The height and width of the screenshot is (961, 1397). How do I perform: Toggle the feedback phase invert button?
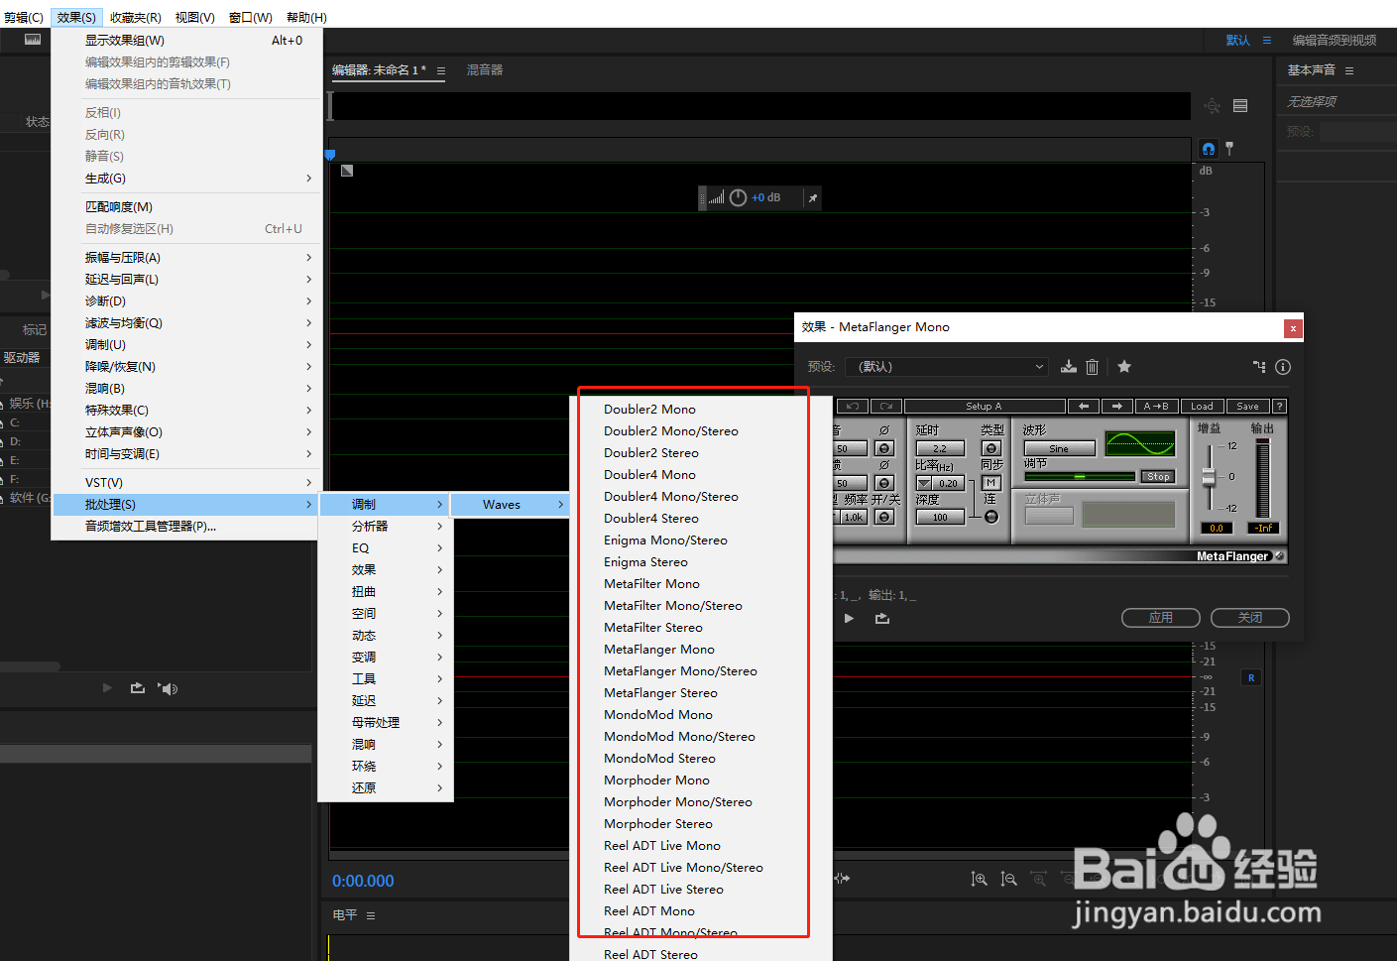pos(885,484)
